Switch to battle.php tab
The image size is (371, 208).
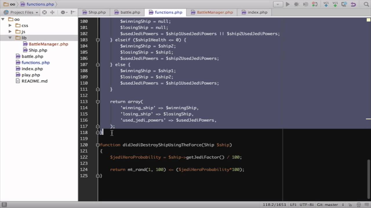[127, 12]
